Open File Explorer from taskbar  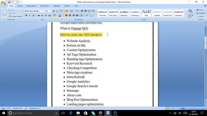[x=78, y=113]
